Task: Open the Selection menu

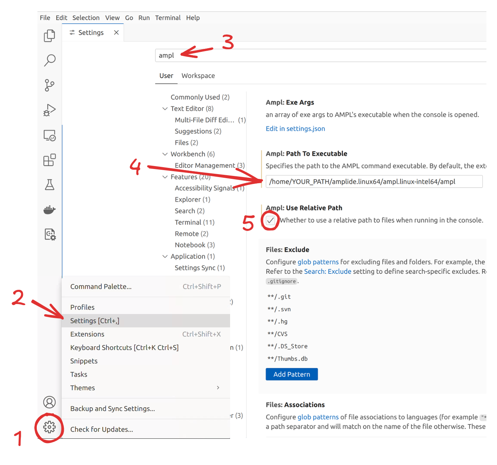Action: click(86, 18)
